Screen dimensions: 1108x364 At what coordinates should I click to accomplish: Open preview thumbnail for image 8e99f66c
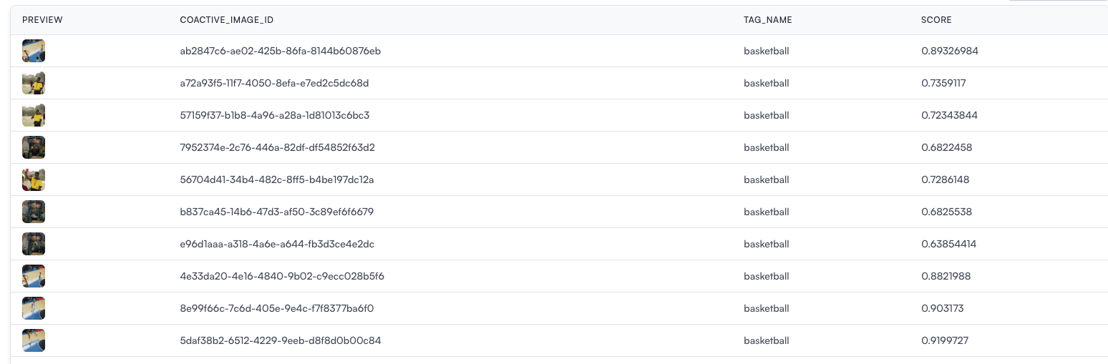coord(34,308)
